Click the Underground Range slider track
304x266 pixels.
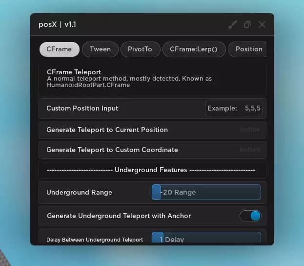[206, 192]
